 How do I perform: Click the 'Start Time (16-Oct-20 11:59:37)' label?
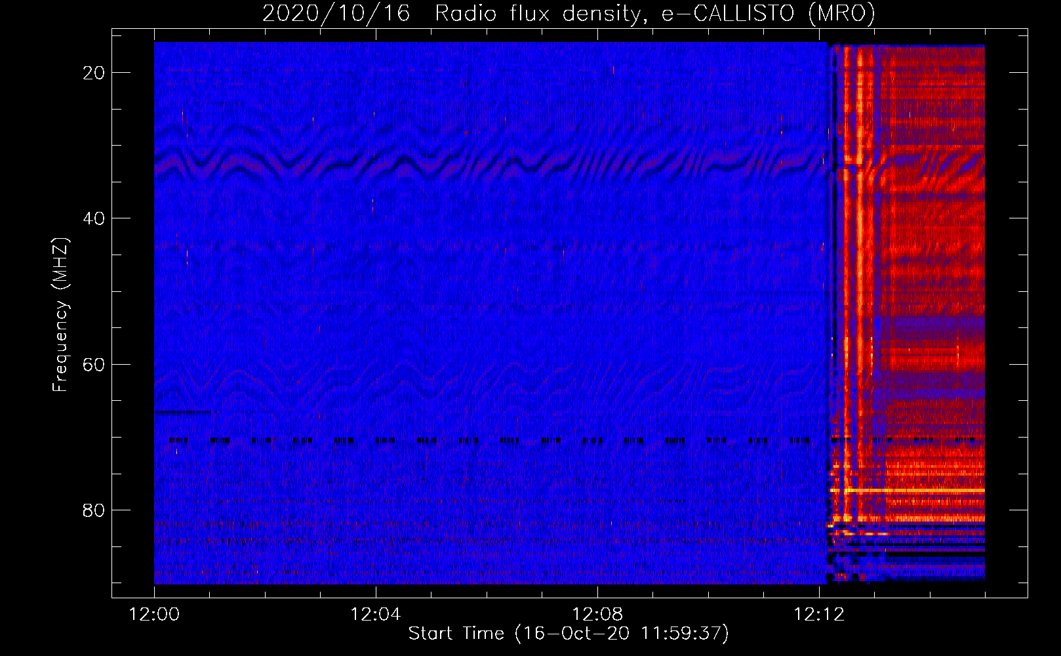pos(569,634)
